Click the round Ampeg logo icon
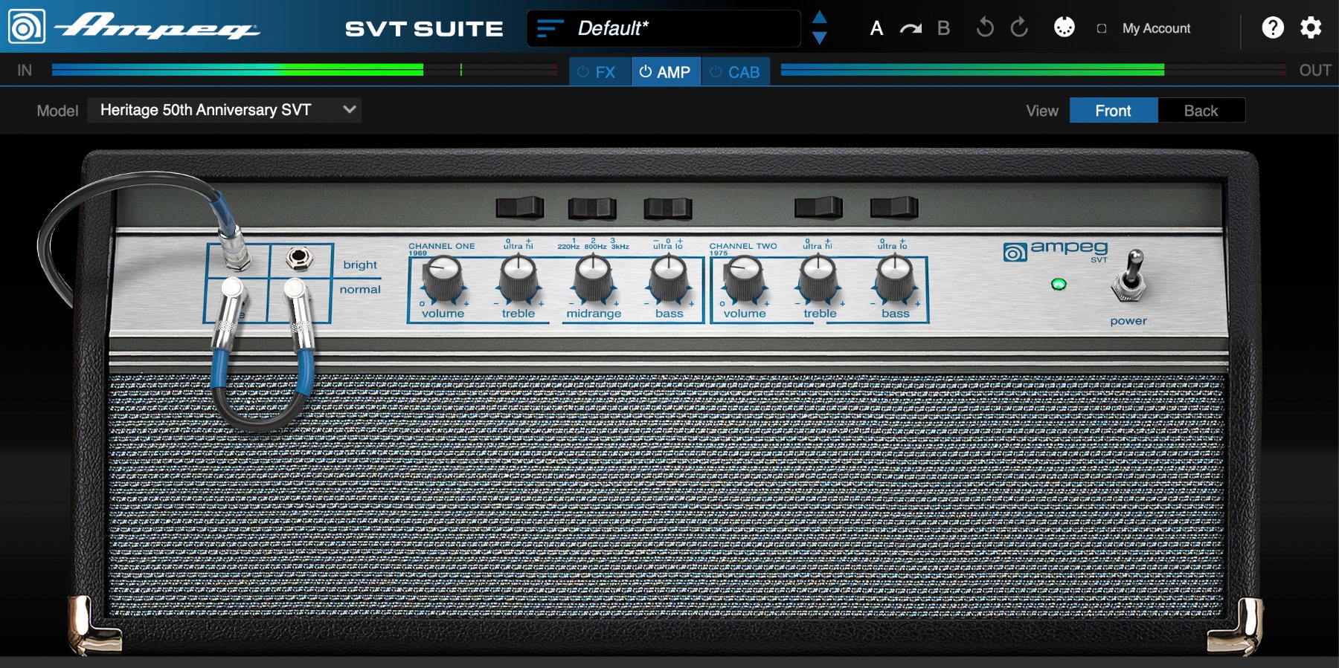Screen dimensions: 1339x668 pyautogui.click(x=26, y=27)
